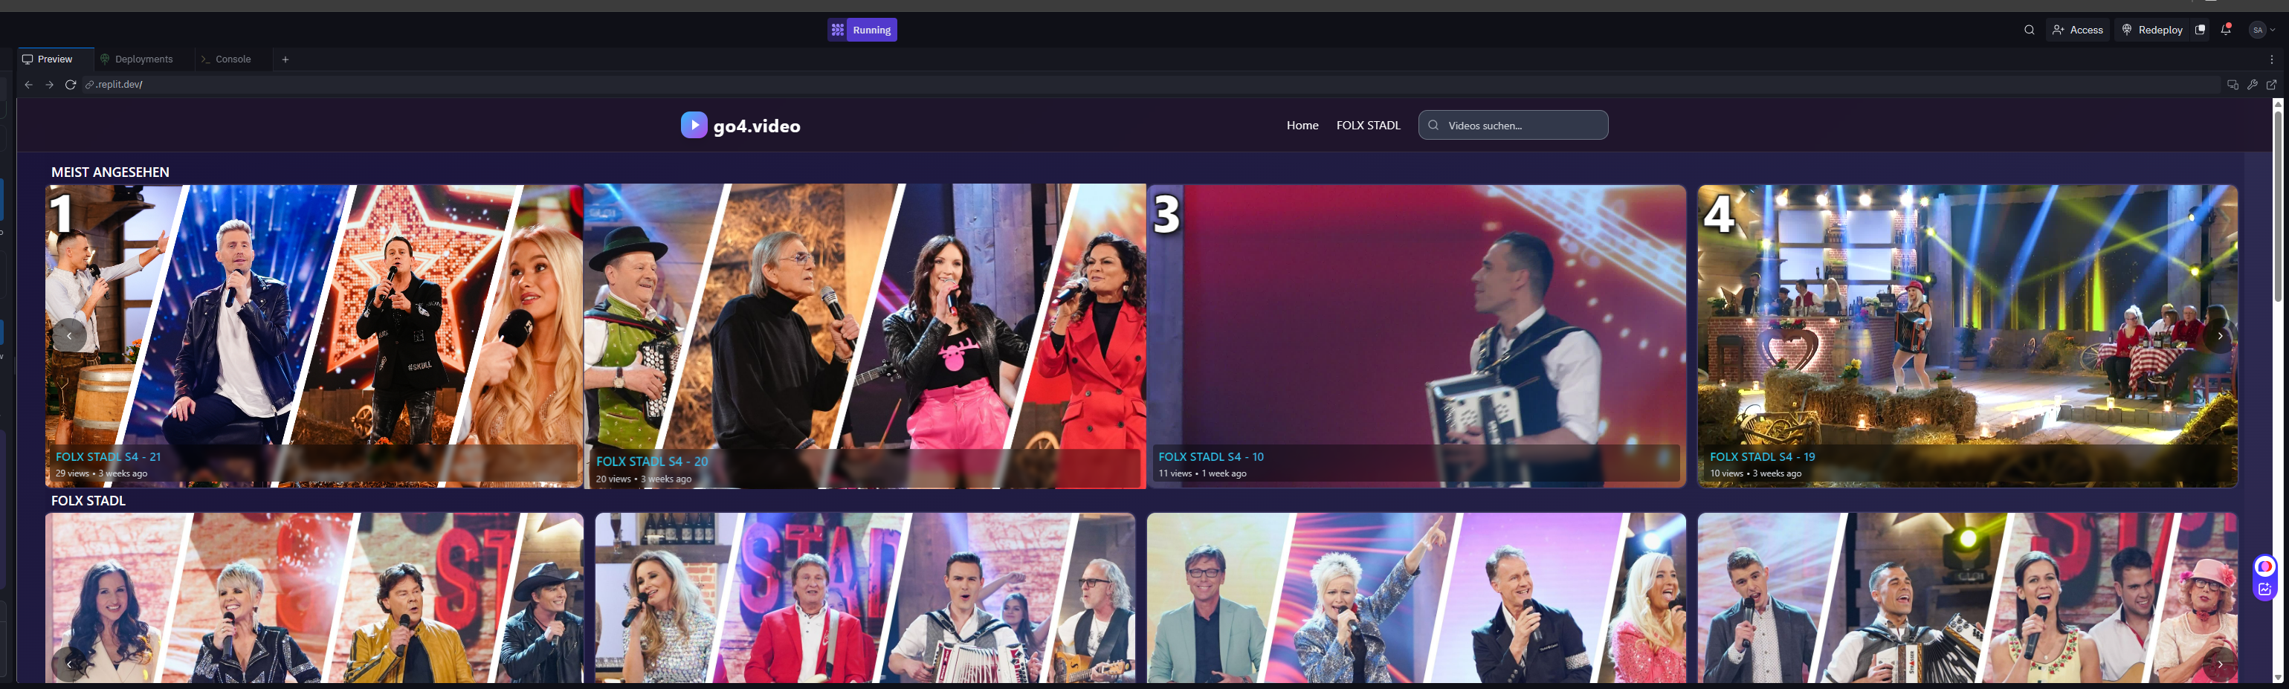The image size is (2289, 689).
Task: Click the '20 views • 3 weeks ago' text
Action: point(643,479)
